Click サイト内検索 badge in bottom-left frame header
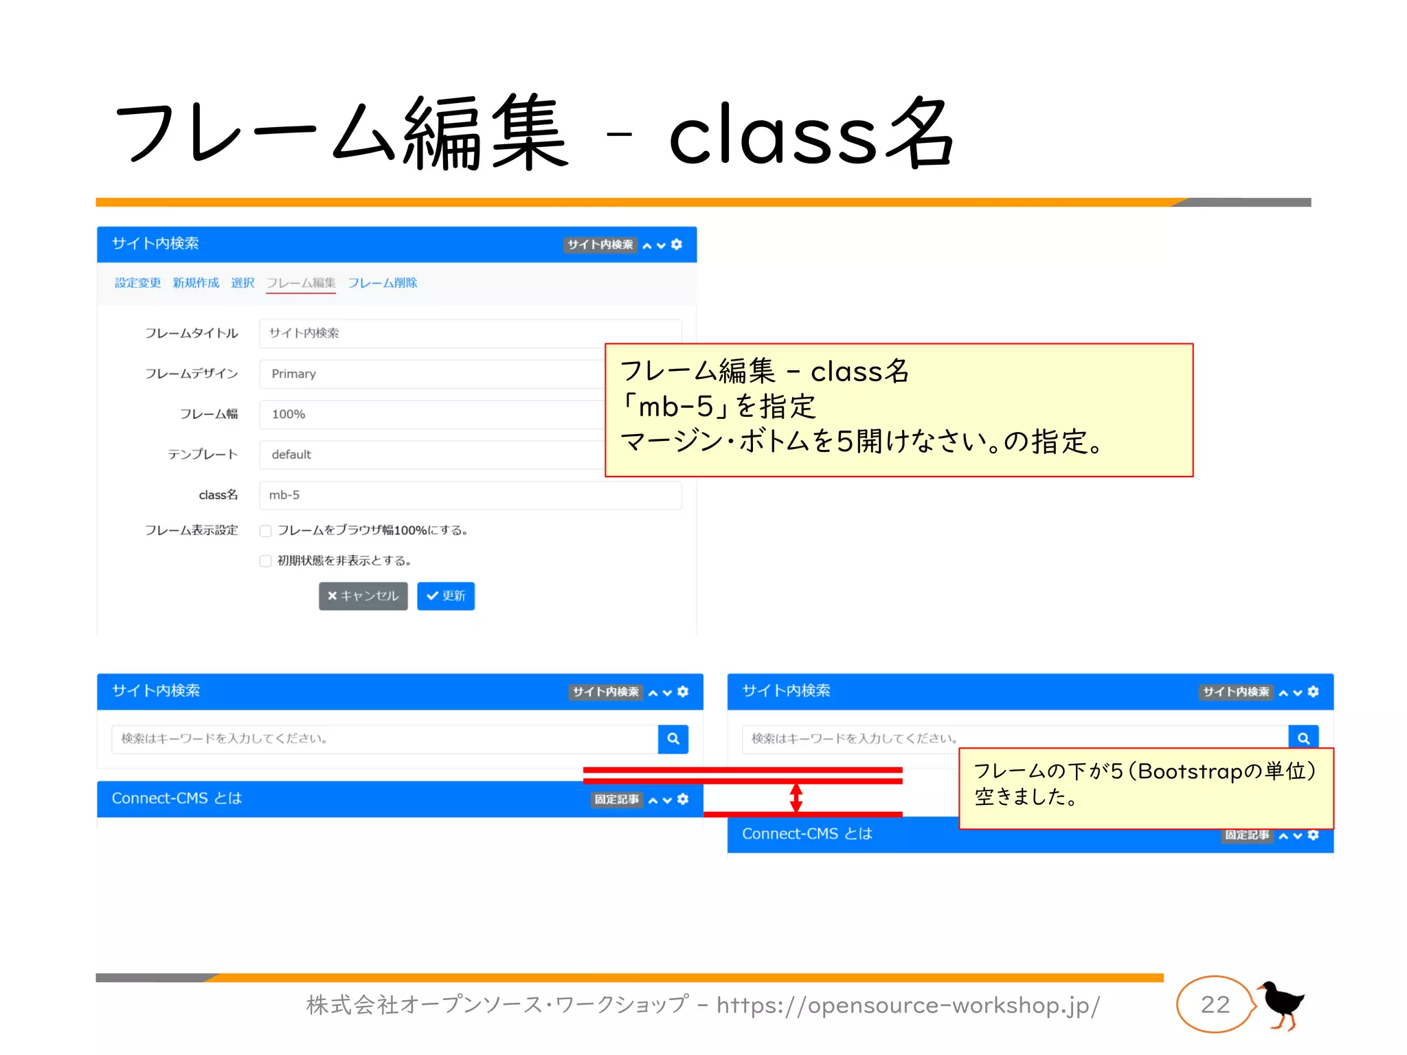 [606, 692]
